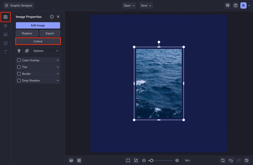The height and width of the screenshot is (165, 253).
Task: Delete image with trash icon
Action: [x=19, y=51]
